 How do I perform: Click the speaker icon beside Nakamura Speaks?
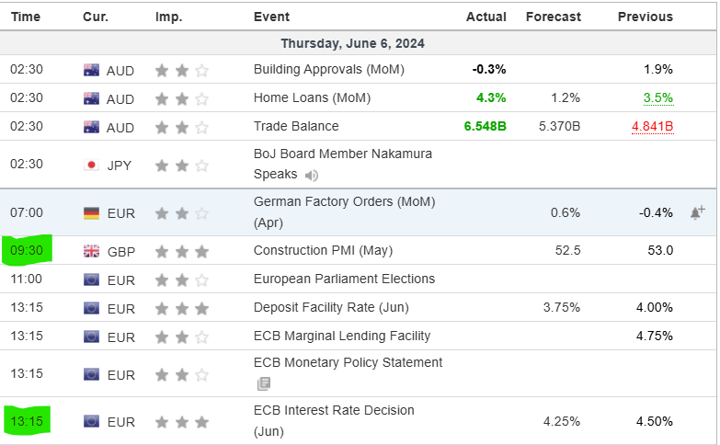pos(312,175)
